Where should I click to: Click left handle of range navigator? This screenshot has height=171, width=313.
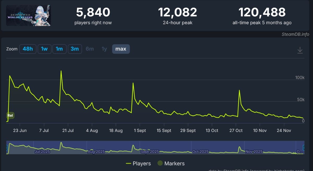pos(7,148)
